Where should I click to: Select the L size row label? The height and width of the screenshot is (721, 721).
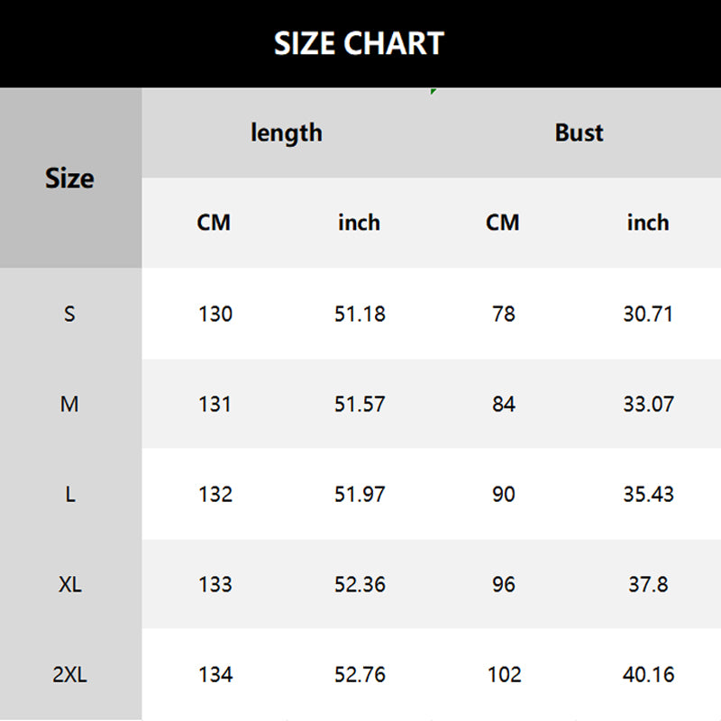pyautogui.click(x=69, y=494)
